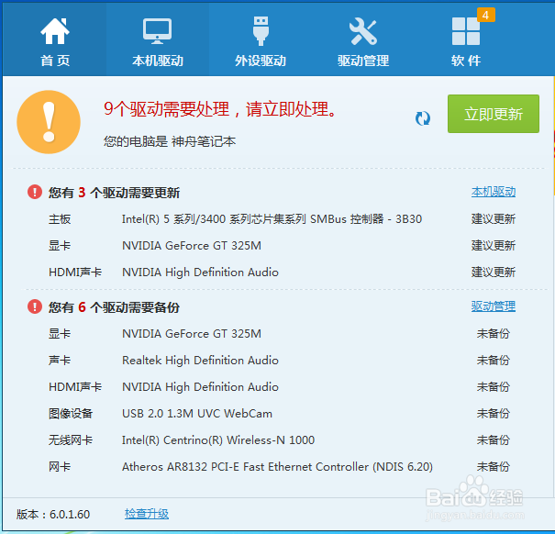Select Atheros AR8132 PCI-E Fast Ethernet entry
555x534 pixels.
pos(277,466)
